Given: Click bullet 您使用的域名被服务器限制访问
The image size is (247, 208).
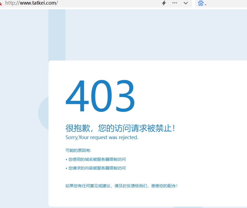Looking at the screenshot, I should click(96, 160).
